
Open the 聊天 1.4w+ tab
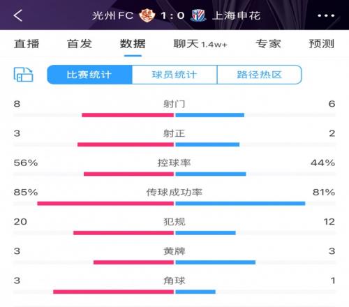200,44
